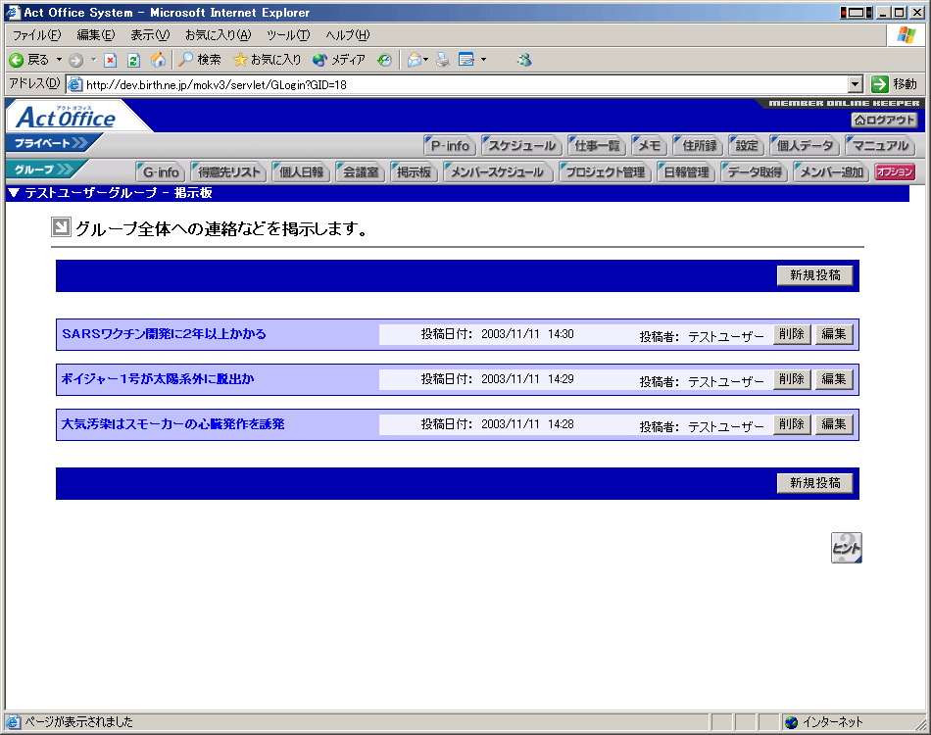The image size is (931, 735).
Task: Click the Search (検索) magnifier button
Action: coord(199,60)
